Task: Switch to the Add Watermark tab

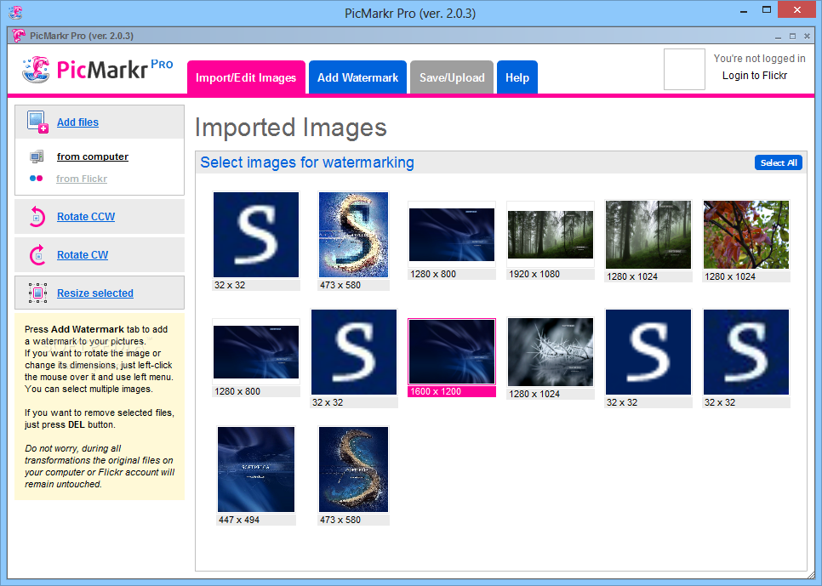Action: pos(357,77)
